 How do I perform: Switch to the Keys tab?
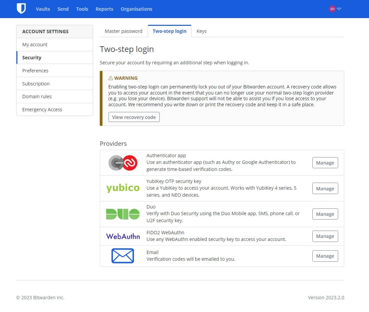(202, 31)
